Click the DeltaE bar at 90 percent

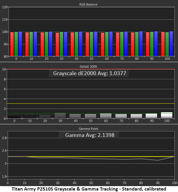point(151,116)
